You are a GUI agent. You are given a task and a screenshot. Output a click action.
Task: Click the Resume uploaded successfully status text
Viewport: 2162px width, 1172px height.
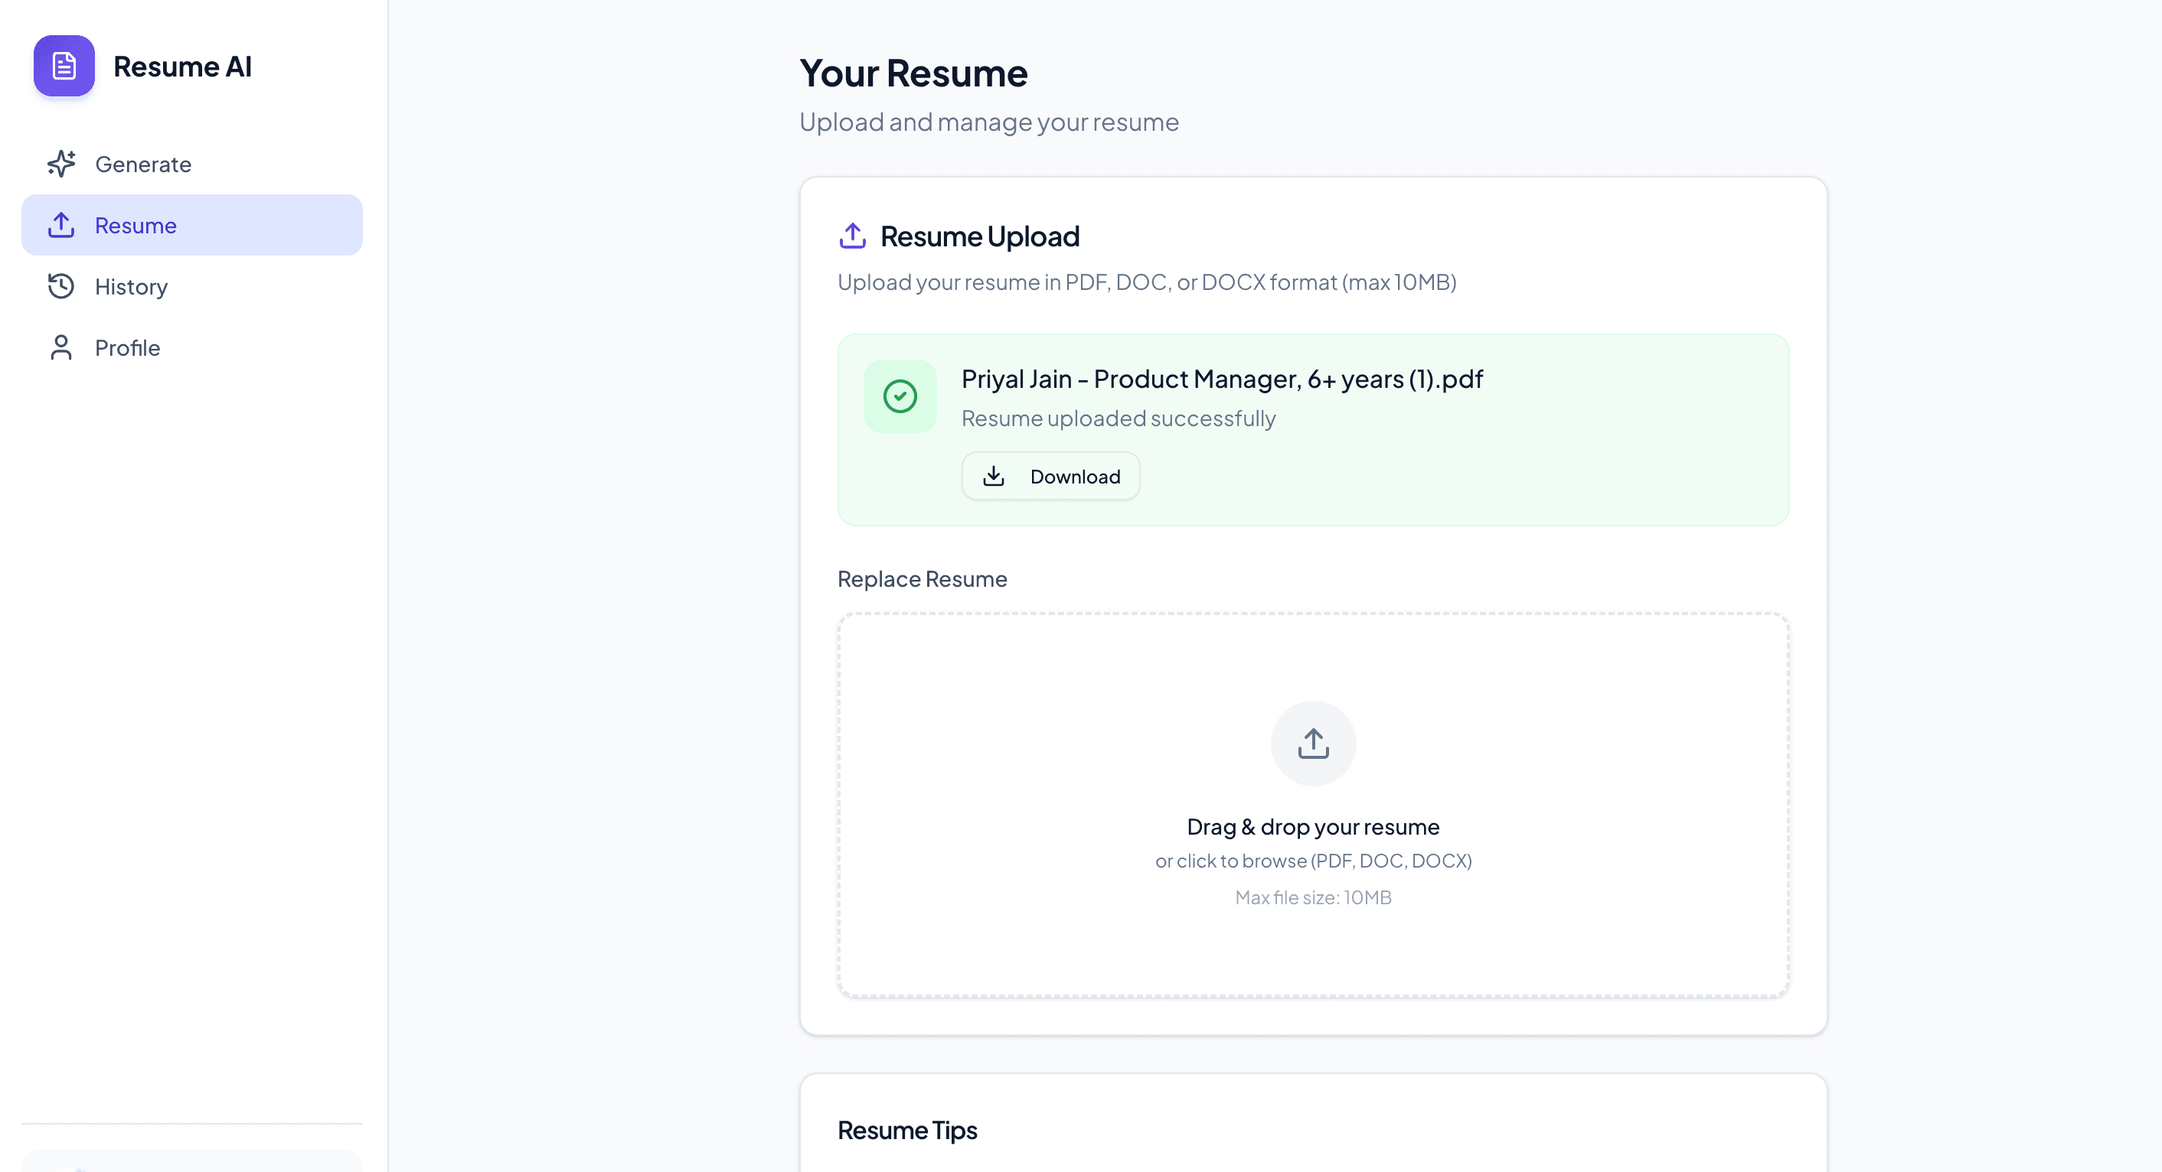(x=1117, y=418)
